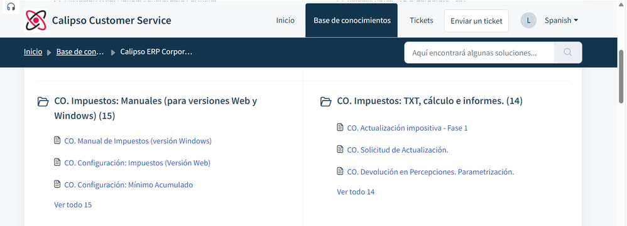Screen dimensions: 627x226
Task: Click folder icon beside Impuestos: Manuales
Action: 43,101
